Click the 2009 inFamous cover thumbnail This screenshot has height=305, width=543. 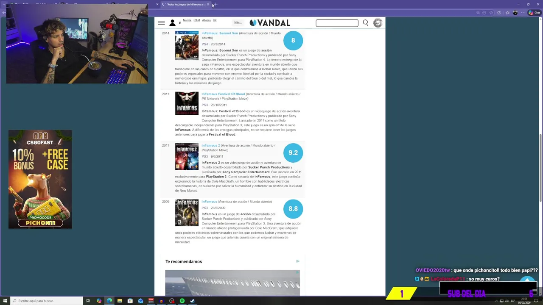pyautogui.click(x=187, y=213)
